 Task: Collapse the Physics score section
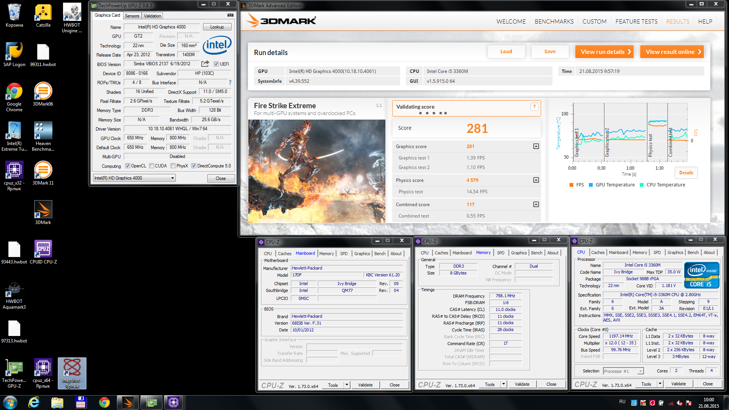pos(536,180)
